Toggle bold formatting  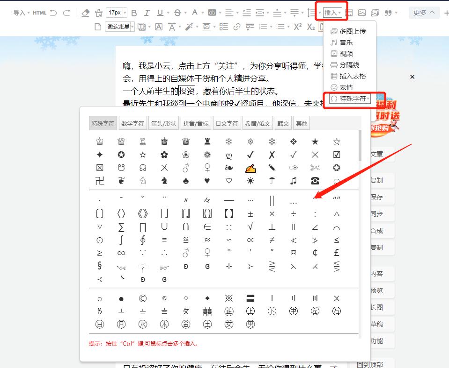click(x=134, y=13)
